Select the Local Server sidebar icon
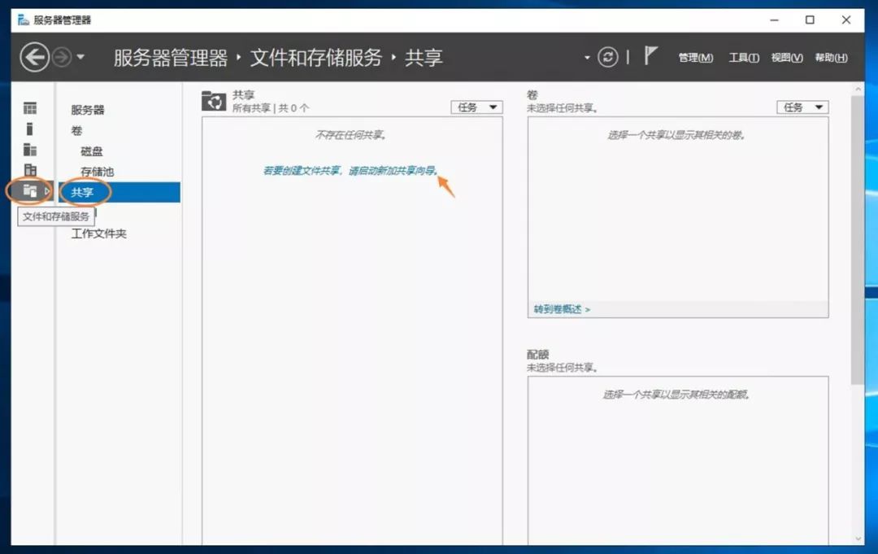The width and height of the screenshot is (878, 554). click(x=30, y=129)
